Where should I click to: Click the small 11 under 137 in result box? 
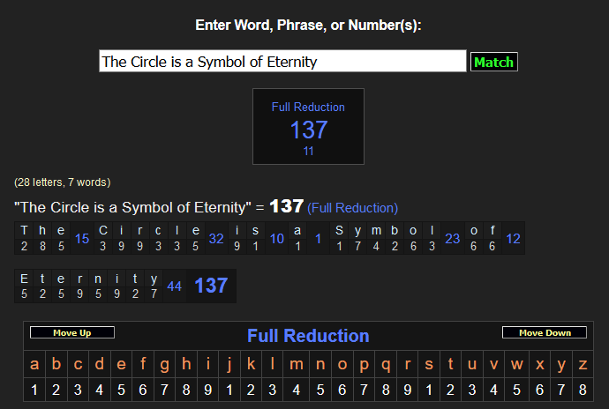click(308, 152)
